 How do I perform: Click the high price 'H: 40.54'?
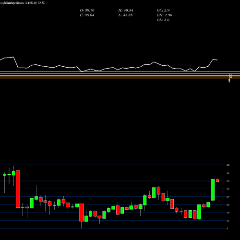click(x=126, y=11)
